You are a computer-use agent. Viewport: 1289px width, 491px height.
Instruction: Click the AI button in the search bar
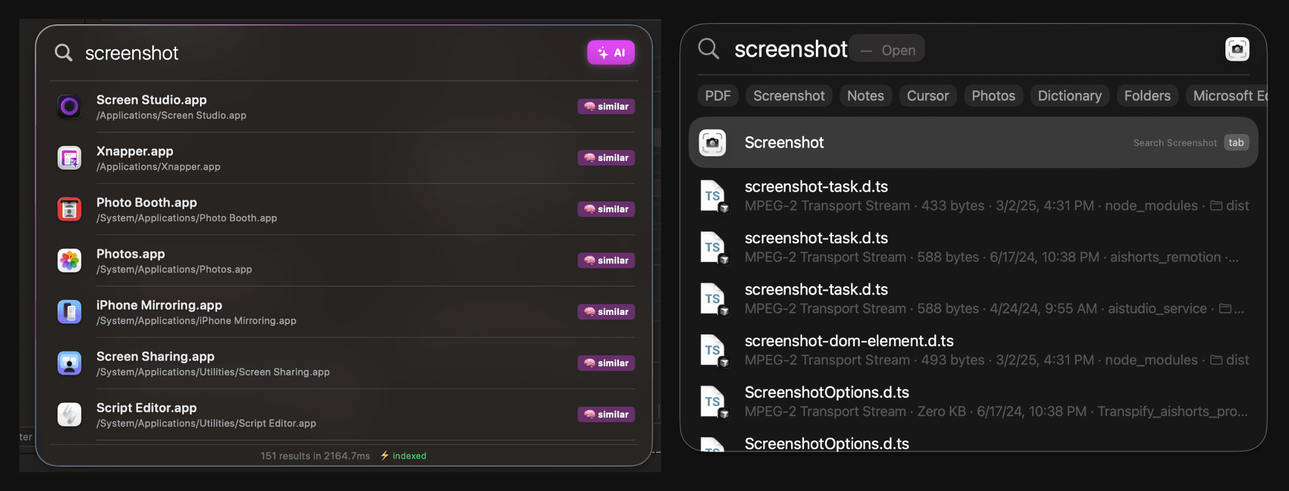pos(611,52)
